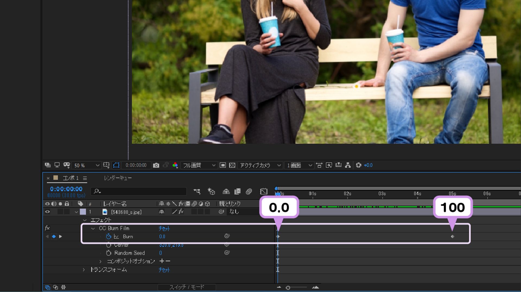Click the snapshot camera icon

click(x=156, y=165)
